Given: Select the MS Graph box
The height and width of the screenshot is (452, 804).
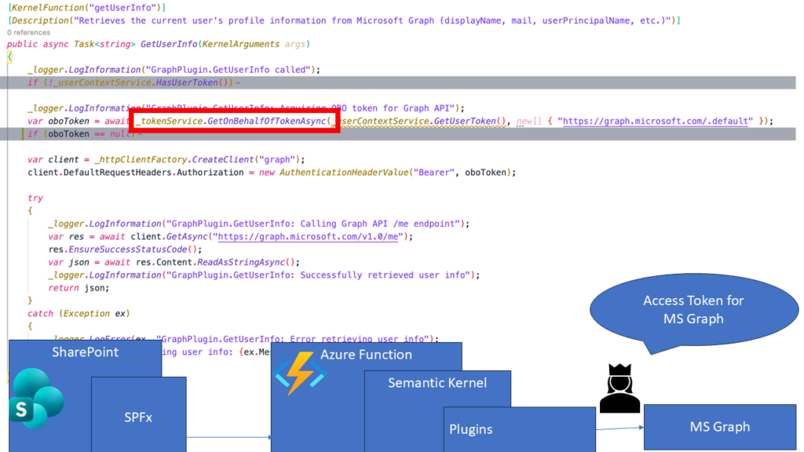Looking at the screenshot, I should tap(720, 427).
